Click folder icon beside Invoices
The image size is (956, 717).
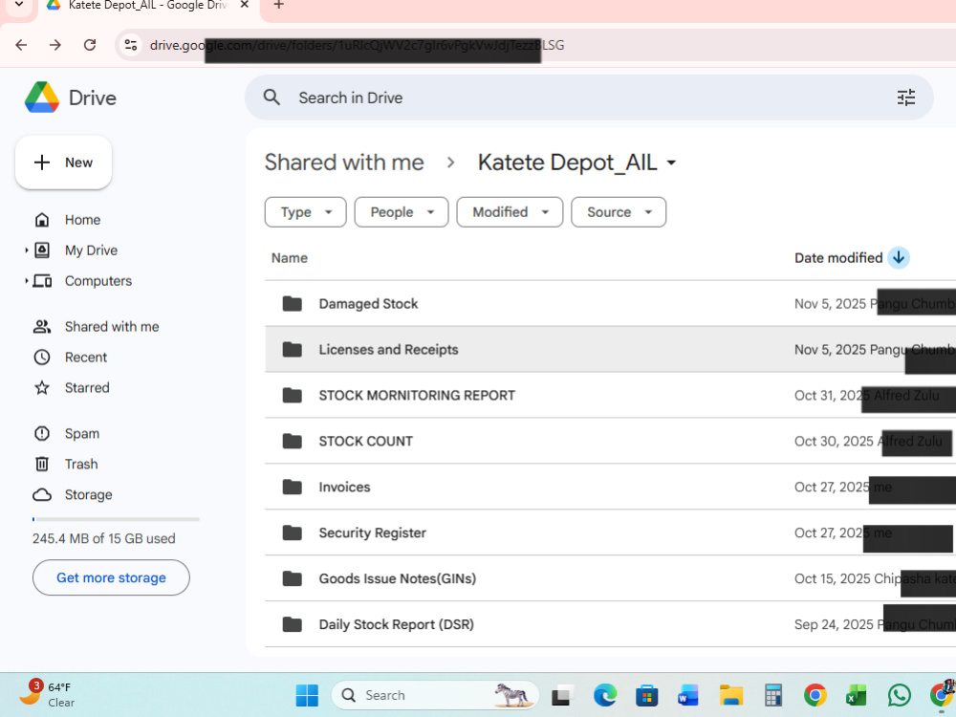click(x=292, y=487)
